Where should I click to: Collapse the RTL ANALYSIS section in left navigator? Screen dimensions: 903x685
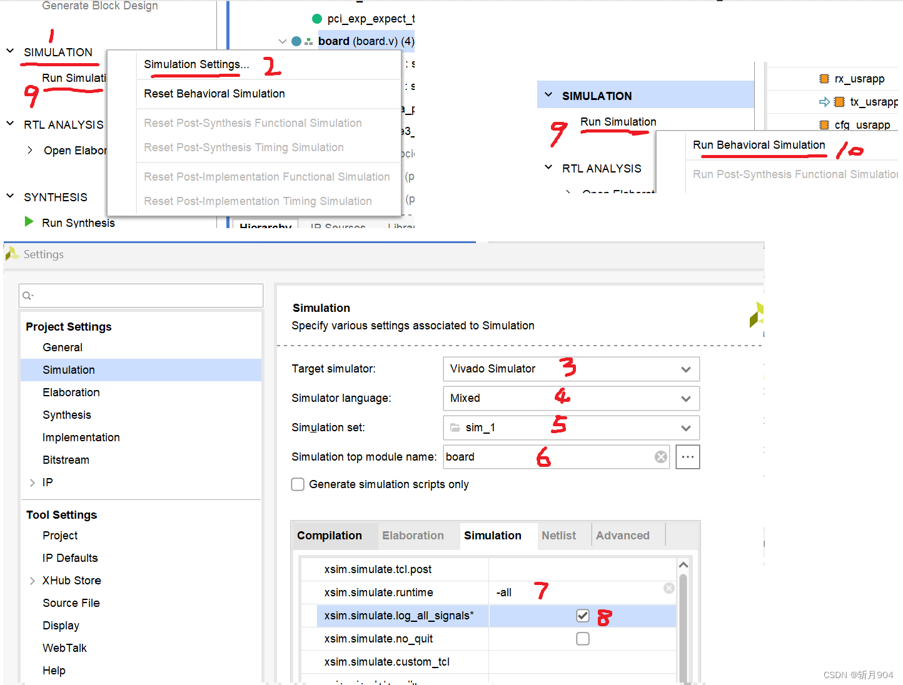(10, 124)
